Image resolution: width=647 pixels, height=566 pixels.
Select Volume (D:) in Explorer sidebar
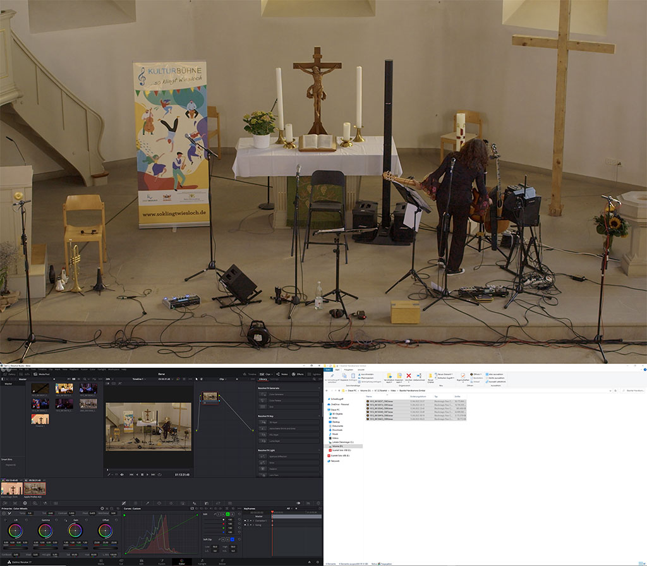click(x=337, y=446)
